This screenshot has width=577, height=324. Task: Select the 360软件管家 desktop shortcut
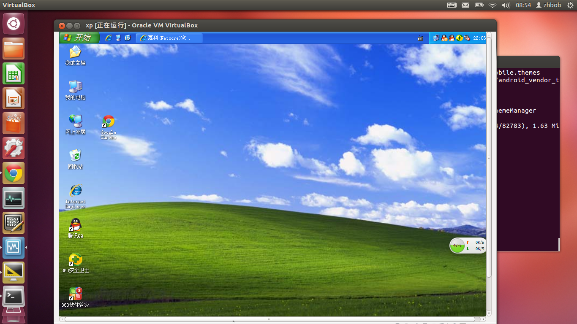click(x=75, y=298)
